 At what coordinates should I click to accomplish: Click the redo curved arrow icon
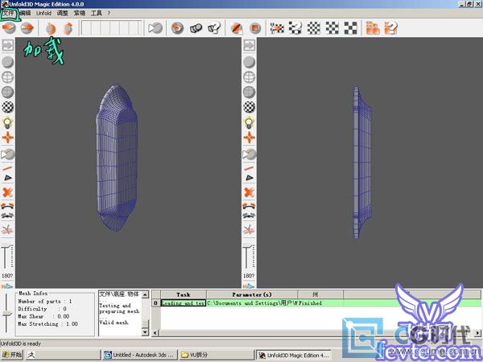click(68, 28)
